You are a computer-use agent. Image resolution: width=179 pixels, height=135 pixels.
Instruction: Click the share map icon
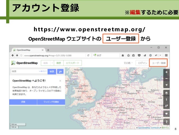click(166, 106)
